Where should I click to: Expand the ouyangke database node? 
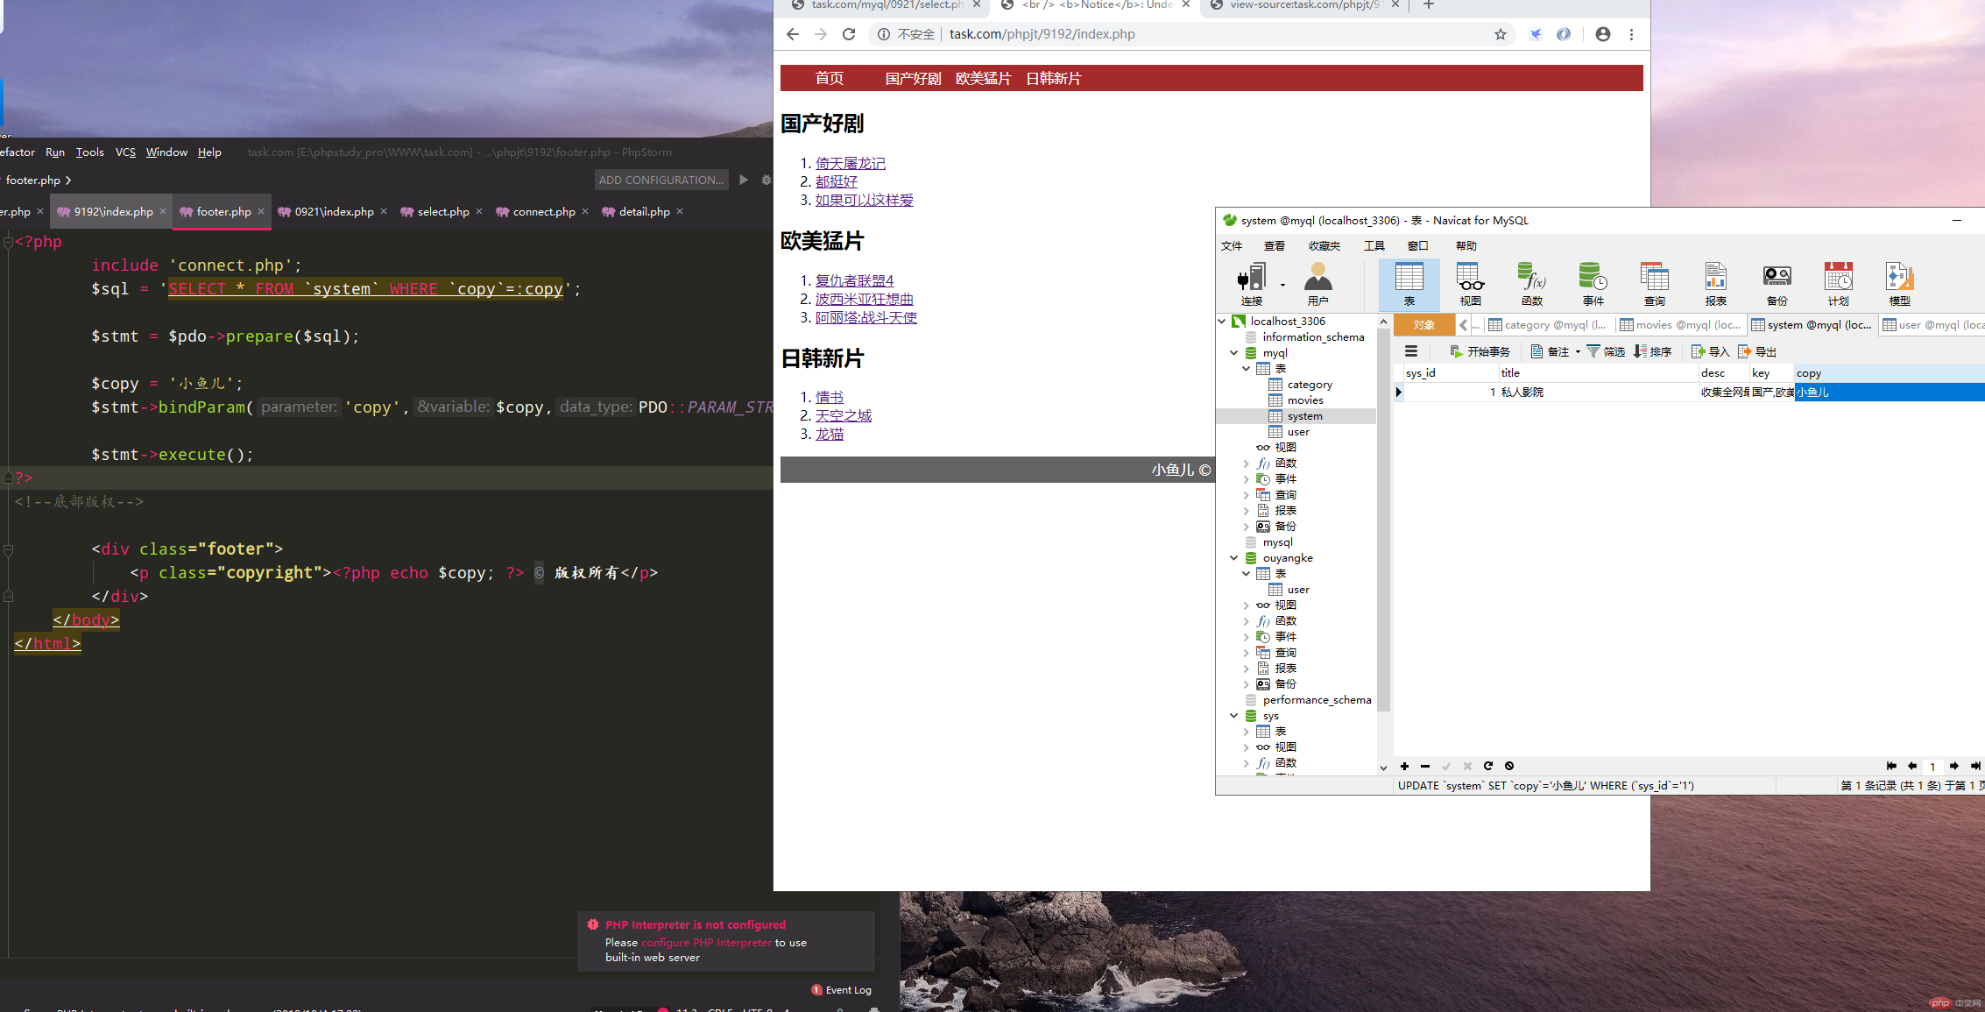point(1236,557)
